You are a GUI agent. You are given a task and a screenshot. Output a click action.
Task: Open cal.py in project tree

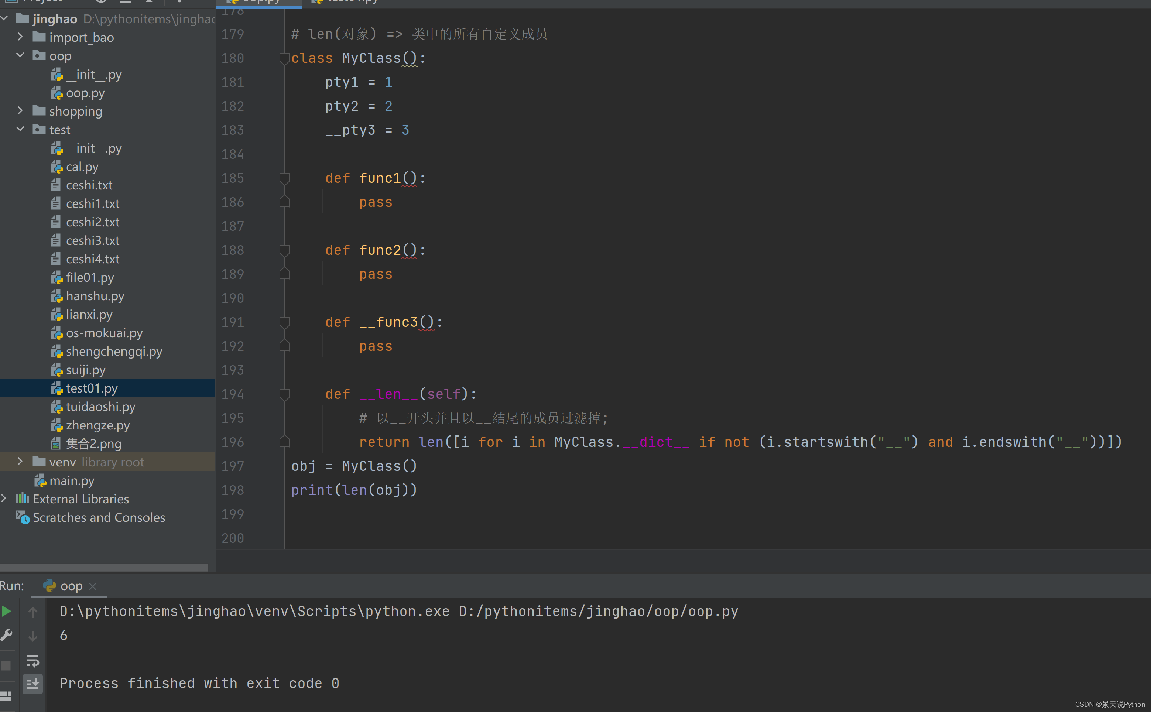point(82,167)
